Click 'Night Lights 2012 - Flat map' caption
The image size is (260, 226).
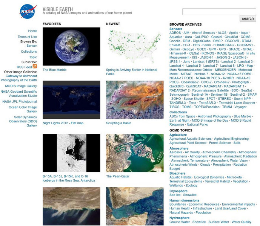coord(63,123)
